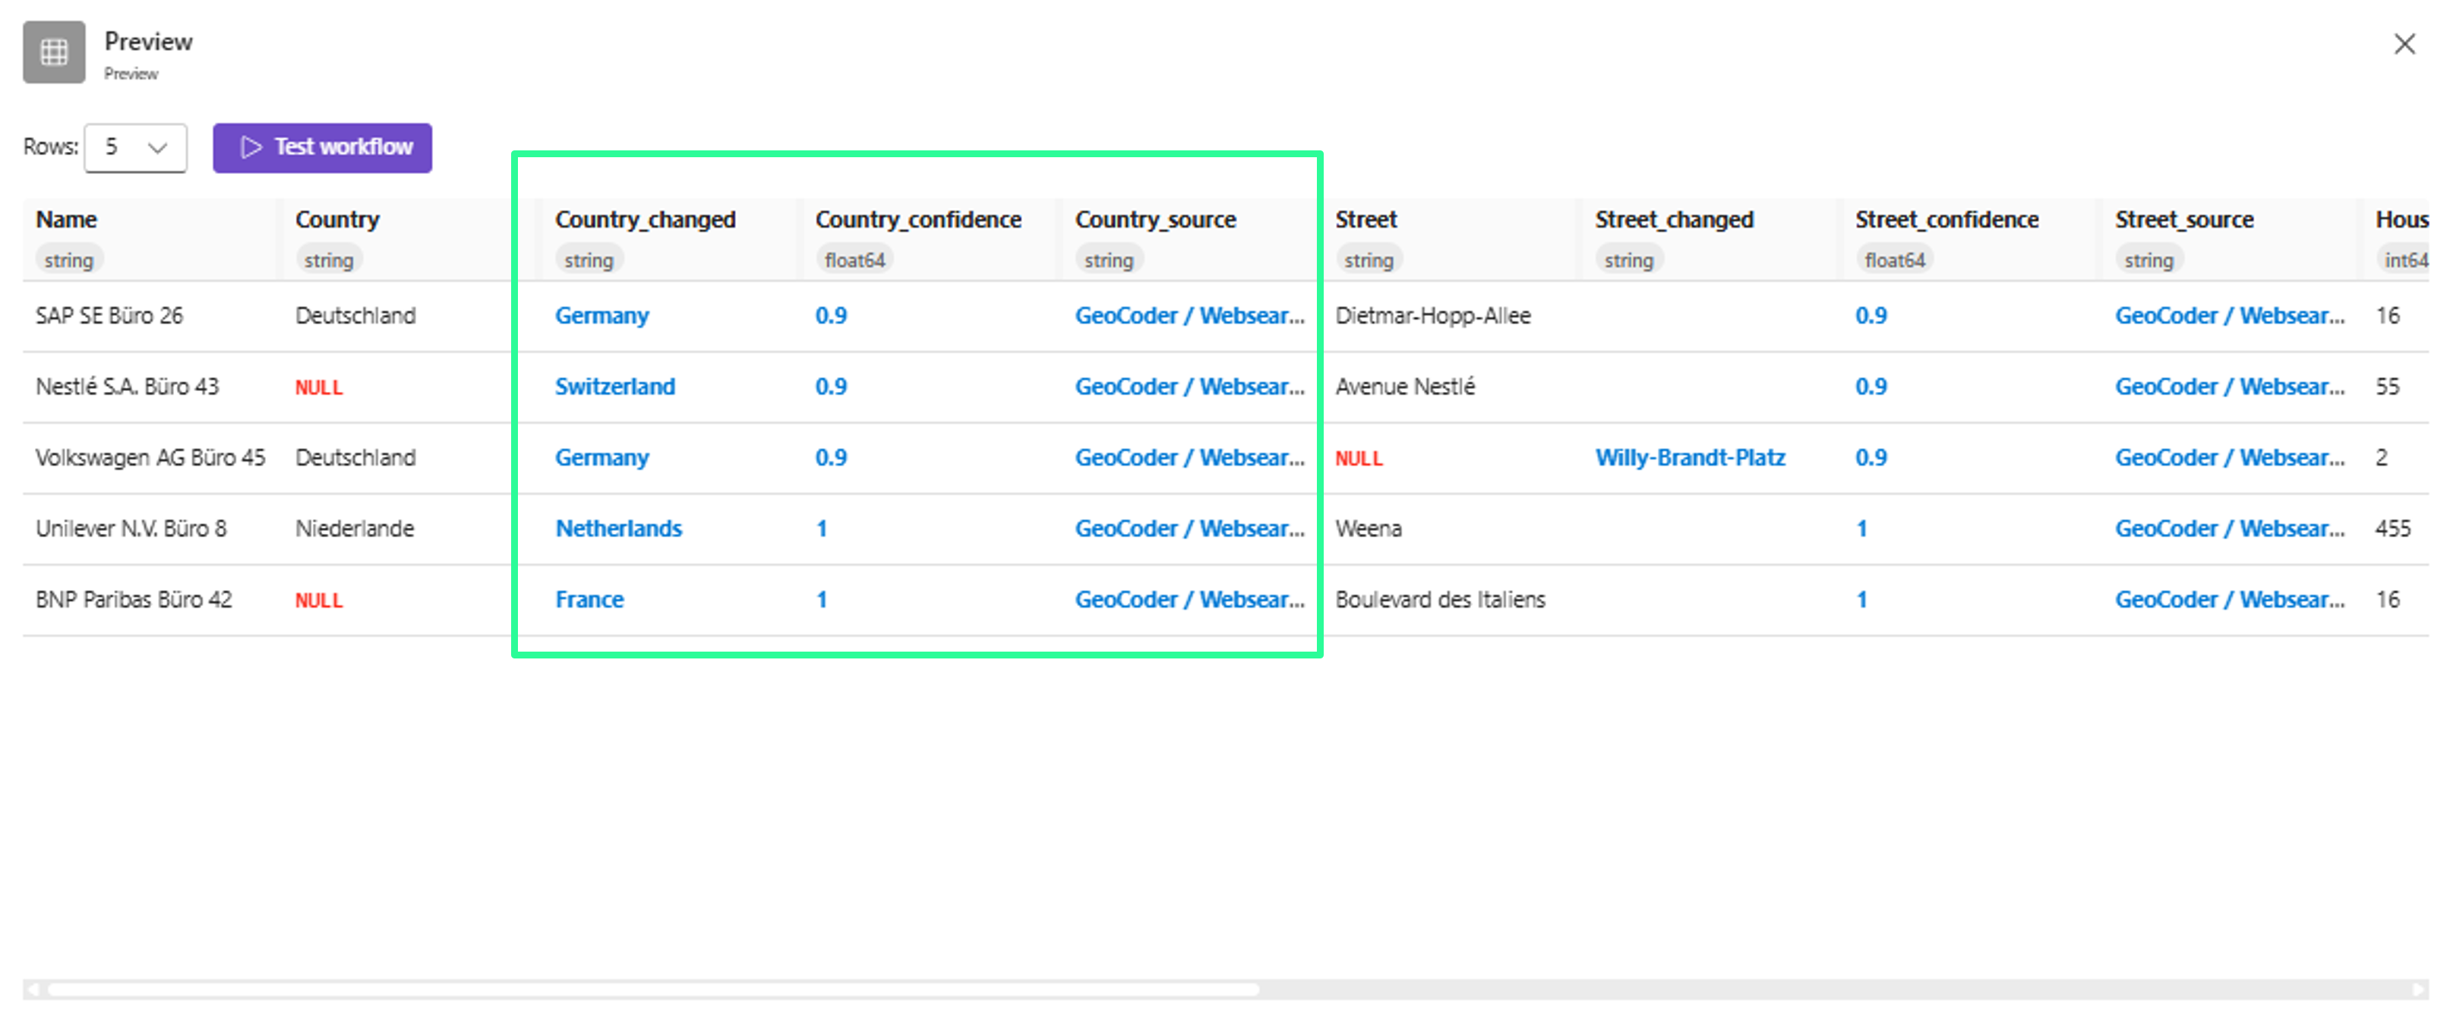This screenshot has height=1023, width=2450.
Task: Click the SAP SE Büro 26 row name
Action: (109, 316)
